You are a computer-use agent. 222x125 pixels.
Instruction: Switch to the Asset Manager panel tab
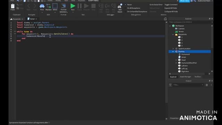click(185, 77)
